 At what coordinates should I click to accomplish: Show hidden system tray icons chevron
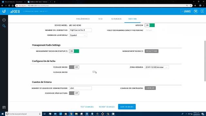pyautogui.click(x=186, y=114)
